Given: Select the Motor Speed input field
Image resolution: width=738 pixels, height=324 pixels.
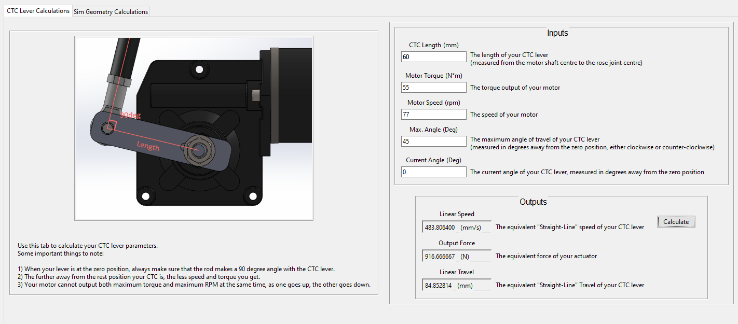Looking at the screenshot, I should [x=434, y=114].
